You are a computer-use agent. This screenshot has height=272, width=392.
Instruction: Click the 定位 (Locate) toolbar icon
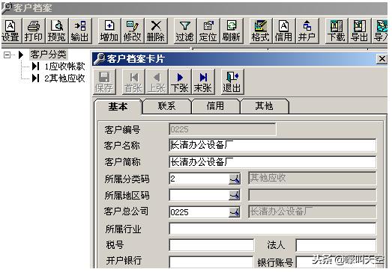(208, 31)
